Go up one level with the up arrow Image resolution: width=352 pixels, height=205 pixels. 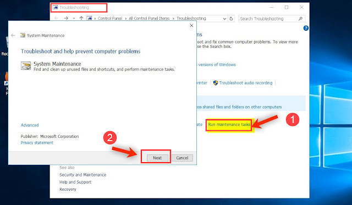pos(81,18)
